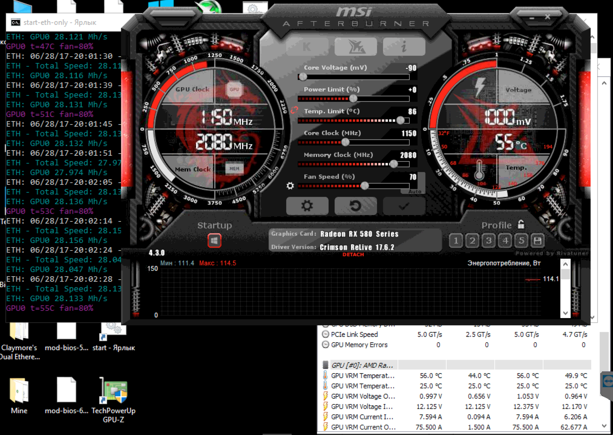Click the Afterburner graph scroll-down arrow

(565, 313)
